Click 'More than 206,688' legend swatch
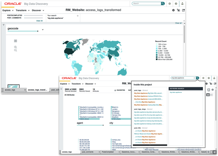Image resolution: width=218 pixels, height=156 pixels. coord(157,60)
